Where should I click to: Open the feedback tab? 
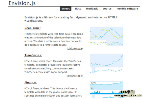pos(92,9)
